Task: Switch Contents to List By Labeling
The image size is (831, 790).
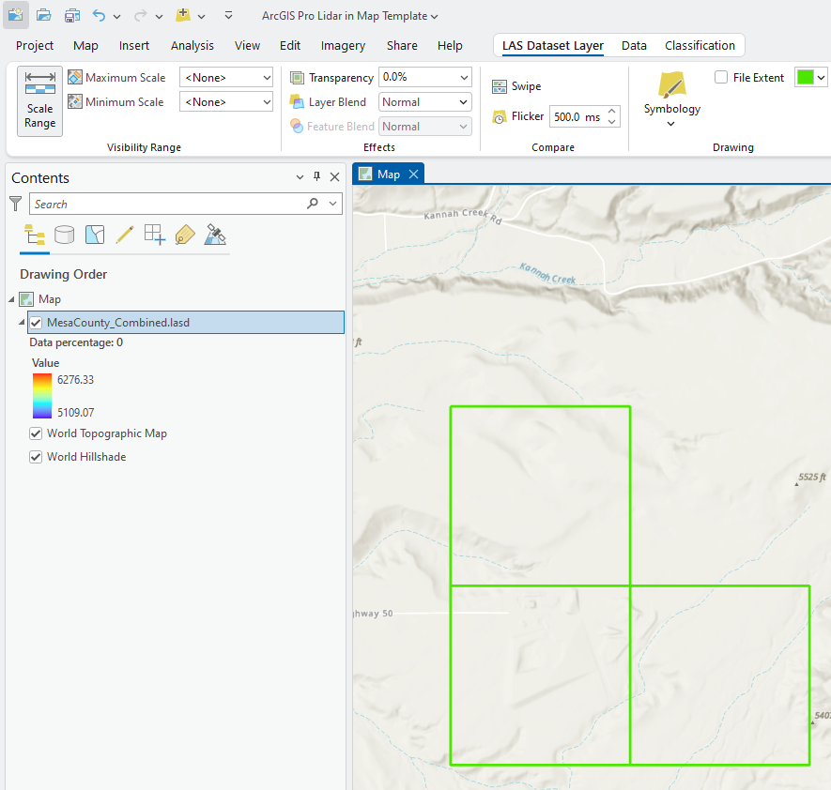Action: [x=185, y=235]
